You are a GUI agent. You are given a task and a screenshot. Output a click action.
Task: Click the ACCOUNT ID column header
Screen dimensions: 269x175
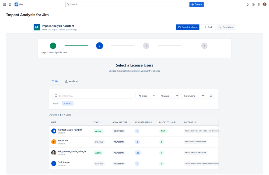pyautogui.click(x=190, y=122)
